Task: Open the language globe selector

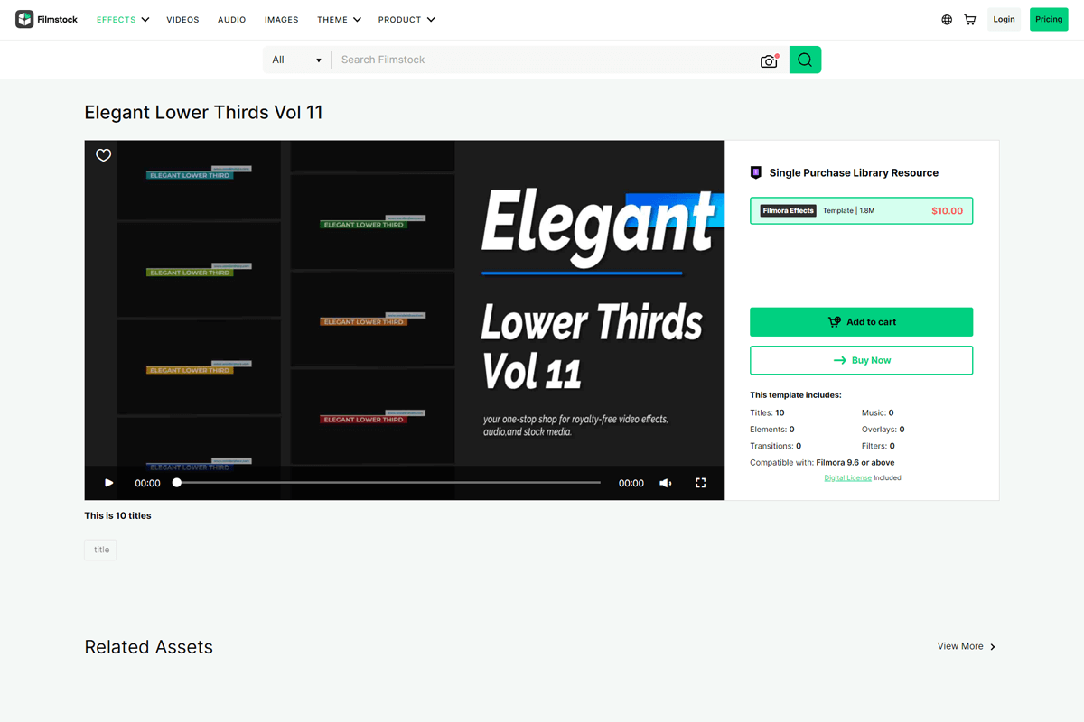Action: 947,20
